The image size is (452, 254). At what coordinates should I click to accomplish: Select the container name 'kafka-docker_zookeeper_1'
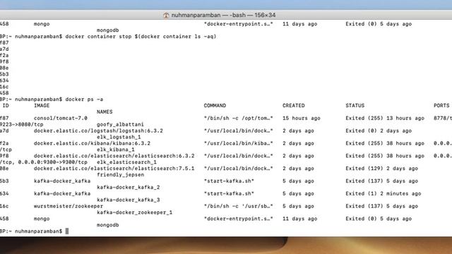point(135,213)
